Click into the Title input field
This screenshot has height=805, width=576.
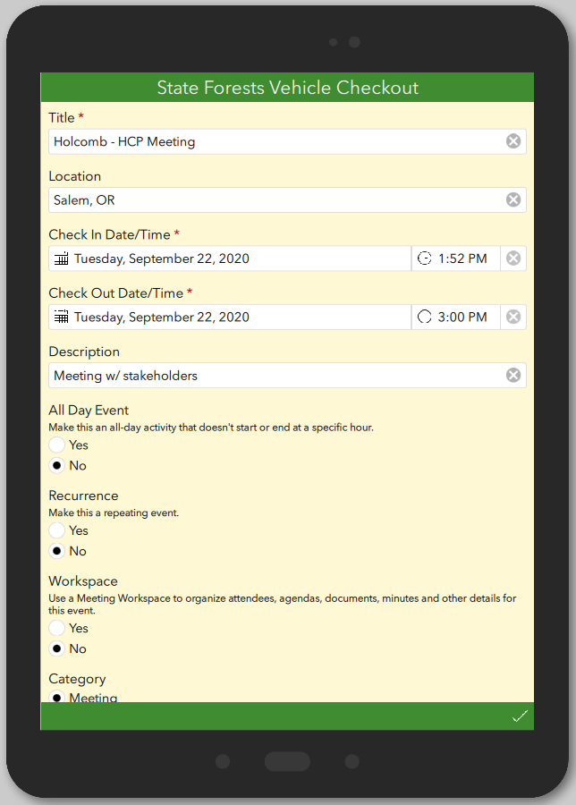coord(287,141)
